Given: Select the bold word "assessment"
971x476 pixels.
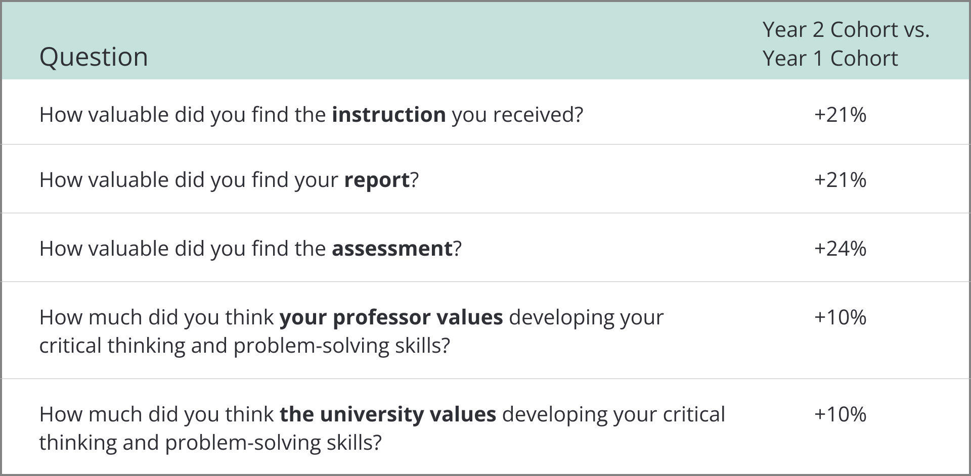Looking at the screenshot, I should (x=391, y=249).
